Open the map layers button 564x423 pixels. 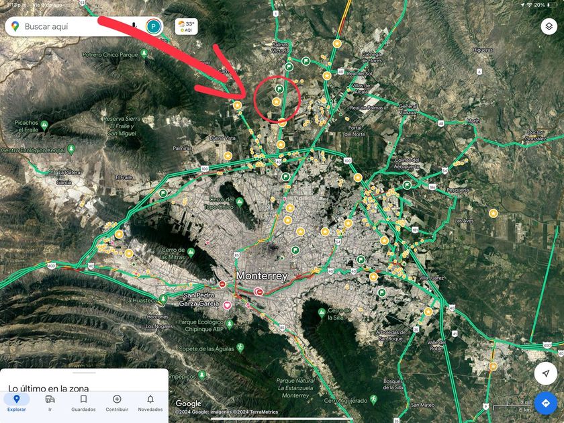(549, 26)
